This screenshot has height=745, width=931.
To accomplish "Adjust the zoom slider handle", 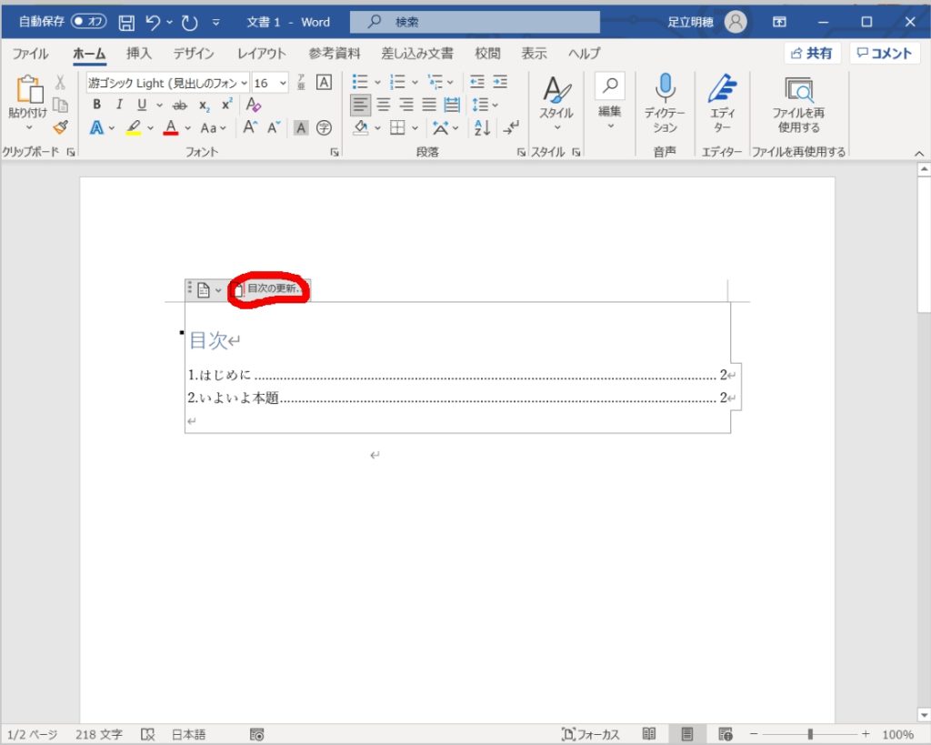I will click(x=810, y=734).
